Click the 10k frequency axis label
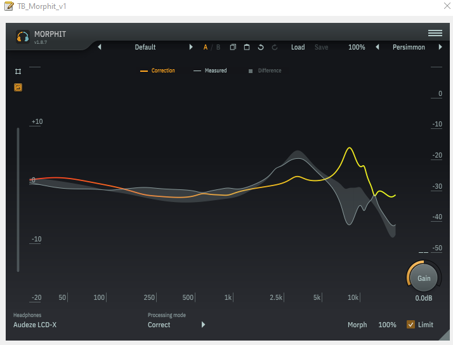This screenshot has width=453, height=345. point(353,297)
